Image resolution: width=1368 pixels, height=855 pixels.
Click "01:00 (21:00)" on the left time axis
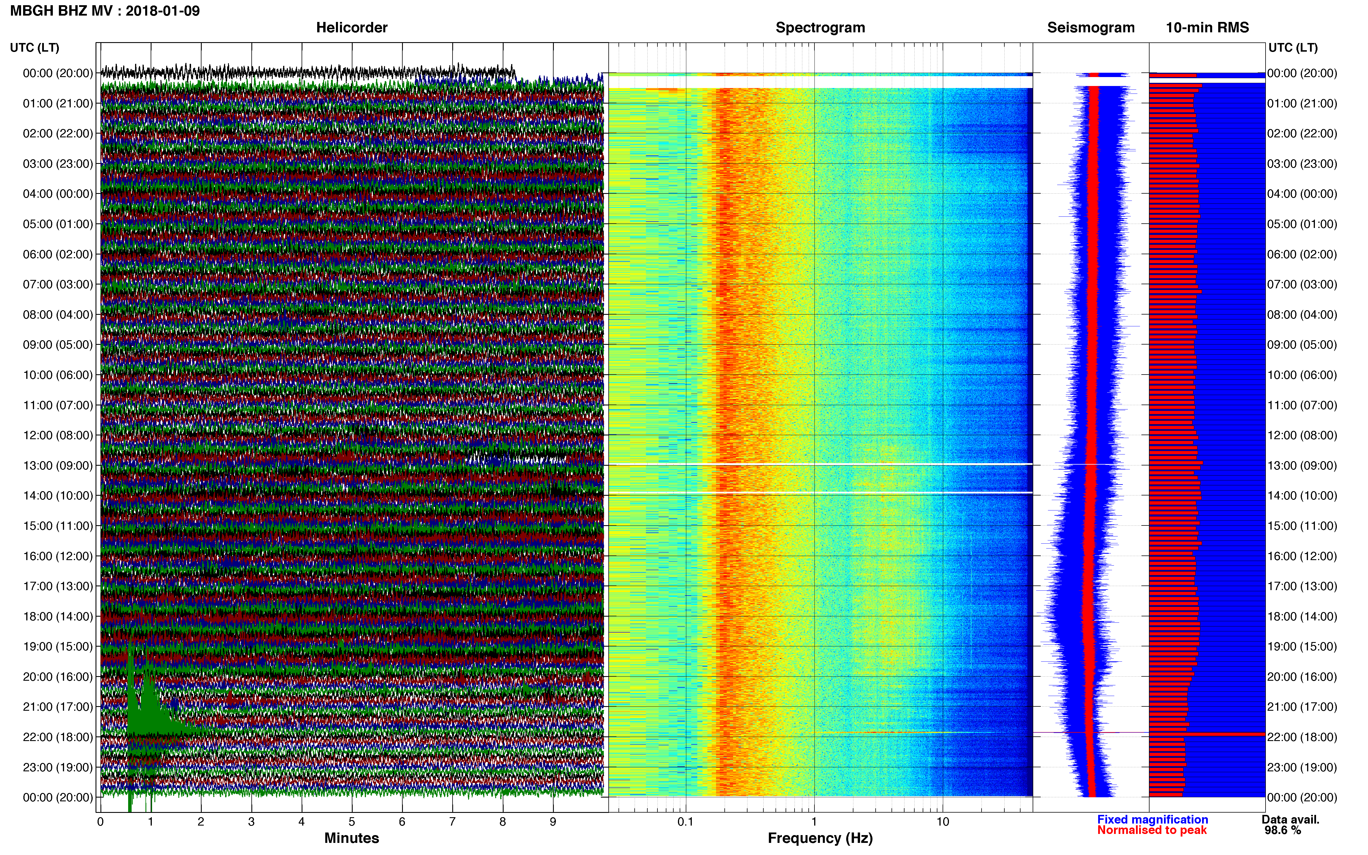58,104
